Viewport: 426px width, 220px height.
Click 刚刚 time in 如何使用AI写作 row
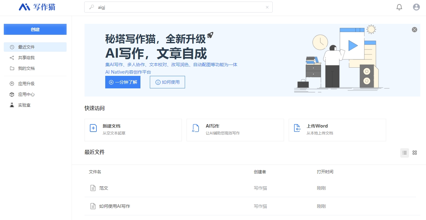[x=321, y=206]
